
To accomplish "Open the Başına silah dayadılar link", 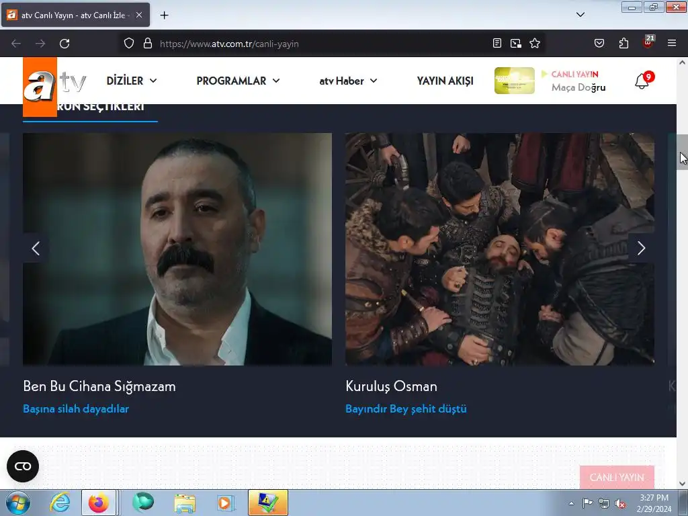I will (76, 409).
